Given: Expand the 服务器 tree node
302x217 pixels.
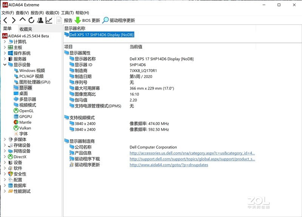Looking at the screenshot, I should (5, 59).
